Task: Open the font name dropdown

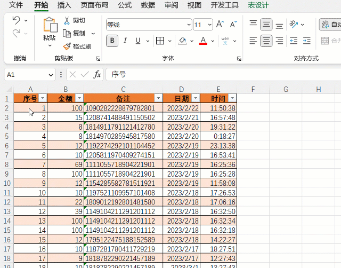Action: (189, 25)
